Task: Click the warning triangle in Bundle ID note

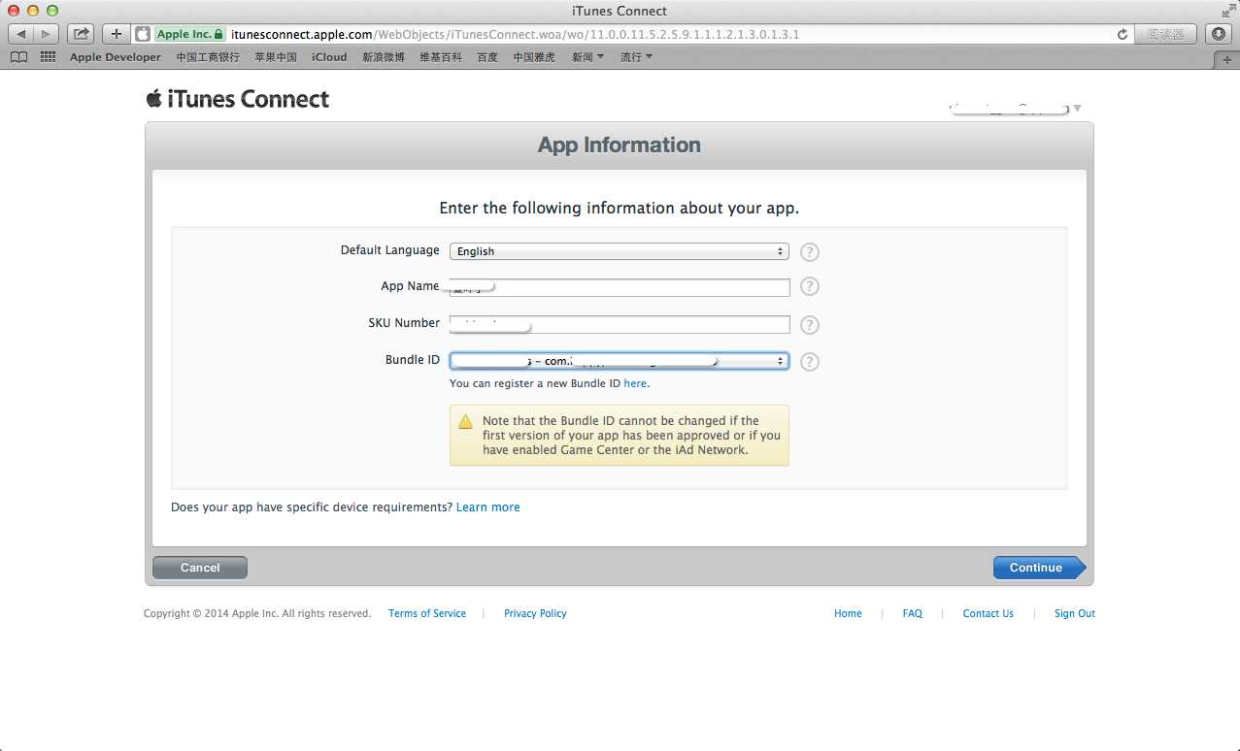Action: click(465, 421)
